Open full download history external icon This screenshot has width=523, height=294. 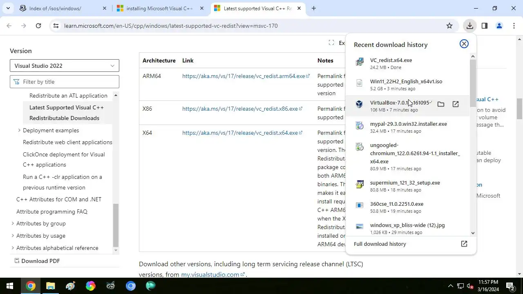464,244
